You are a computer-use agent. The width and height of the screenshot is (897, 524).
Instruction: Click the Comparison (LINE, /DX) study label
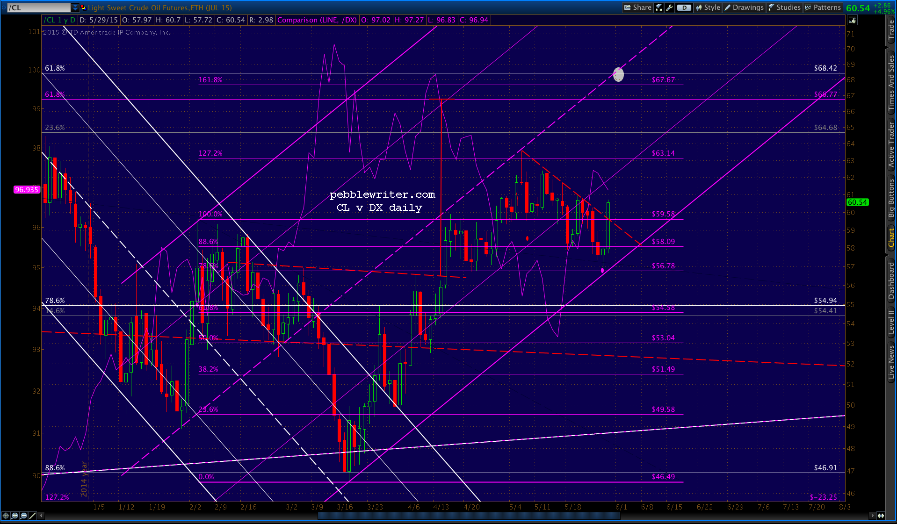coord(317,20)
